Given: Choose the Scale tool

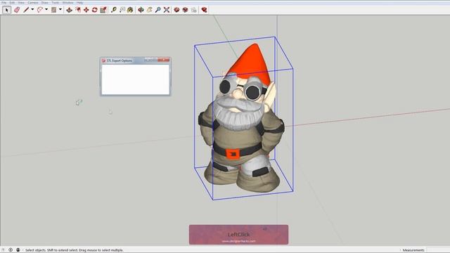Looking at the screenshot, I should pos(103,10).
